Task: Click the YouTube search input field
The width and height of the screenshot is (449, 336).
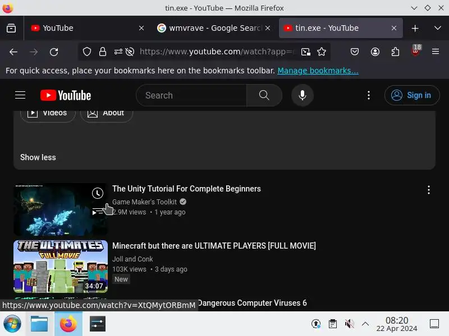Action: [191, 95]
